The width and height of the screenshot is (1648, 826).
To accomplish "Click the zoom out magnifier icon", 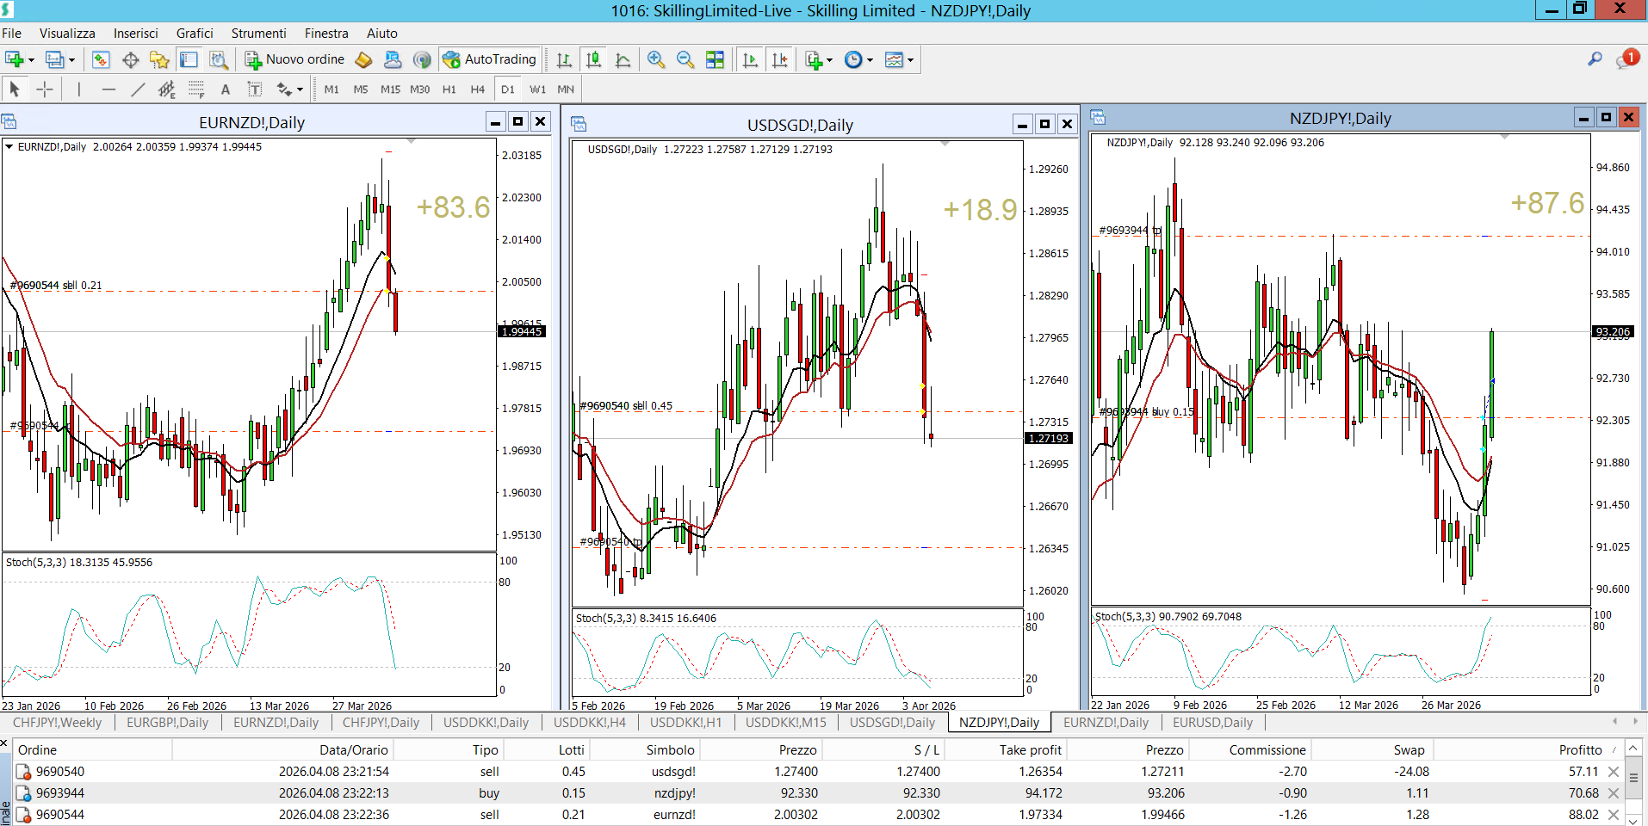I will pos(685,59).
